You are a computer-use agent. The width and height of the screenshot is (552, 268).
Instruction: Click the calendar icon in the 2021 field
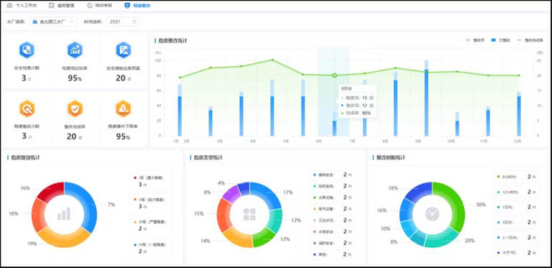click(x=134, y=22)
